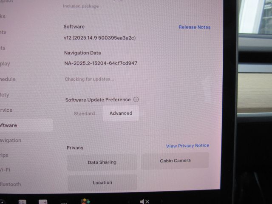Select navigation data NA-2025.2-15204-64cf7cd947 text

click(x=101, y=63)
